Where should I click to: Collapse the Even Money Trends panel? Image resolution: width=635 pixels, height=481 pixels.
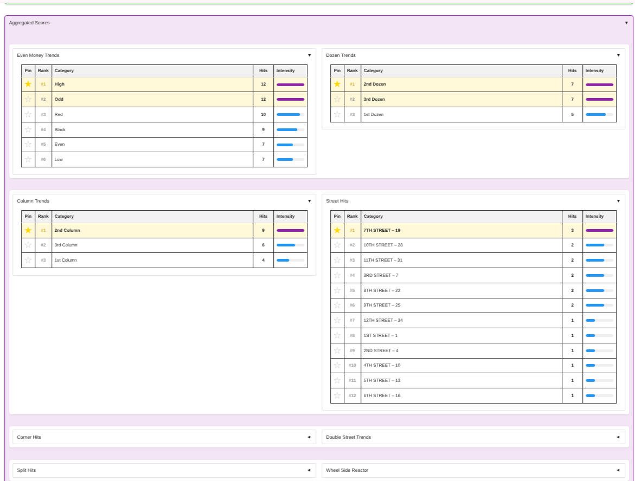click(x=309, y=55)
